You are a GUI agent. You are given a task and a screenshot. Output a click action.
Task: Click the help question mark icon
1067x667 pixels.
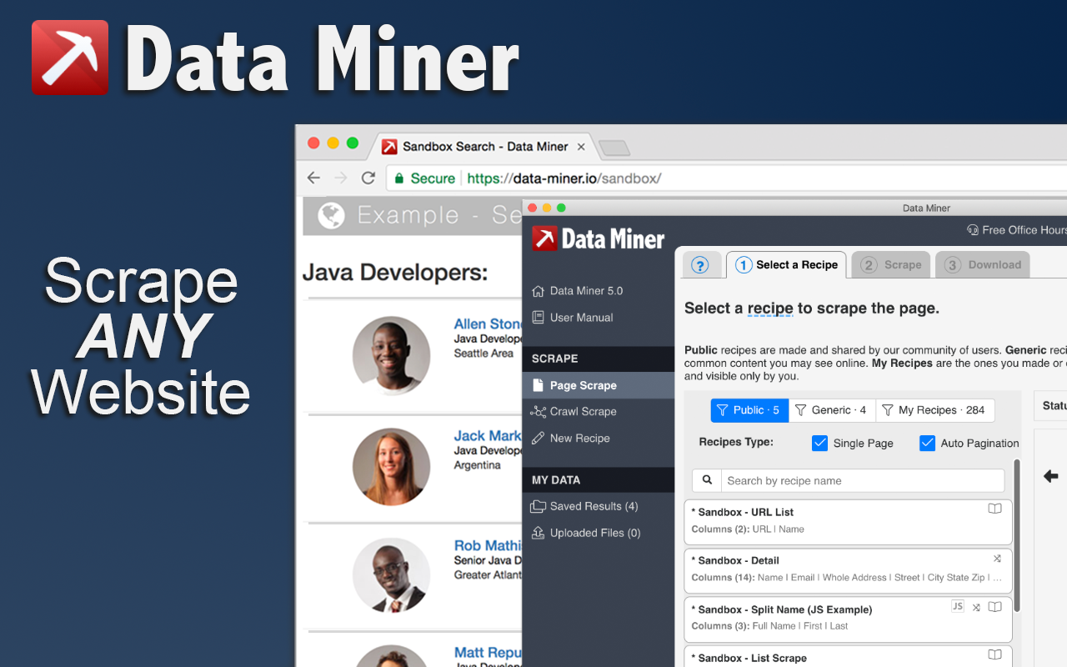(x=701, y=264)
